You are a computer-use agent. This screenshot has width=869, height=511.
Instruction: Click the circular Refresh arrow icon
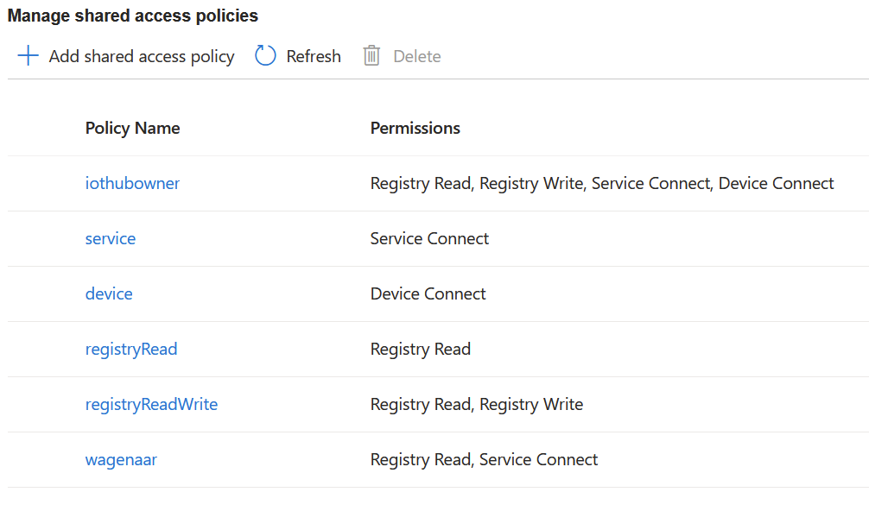pos(265,56)
